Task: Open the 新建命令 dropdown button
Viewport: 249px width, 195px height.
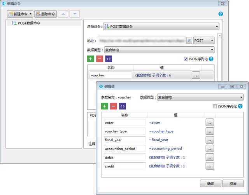Action: [x=20, y=14]
